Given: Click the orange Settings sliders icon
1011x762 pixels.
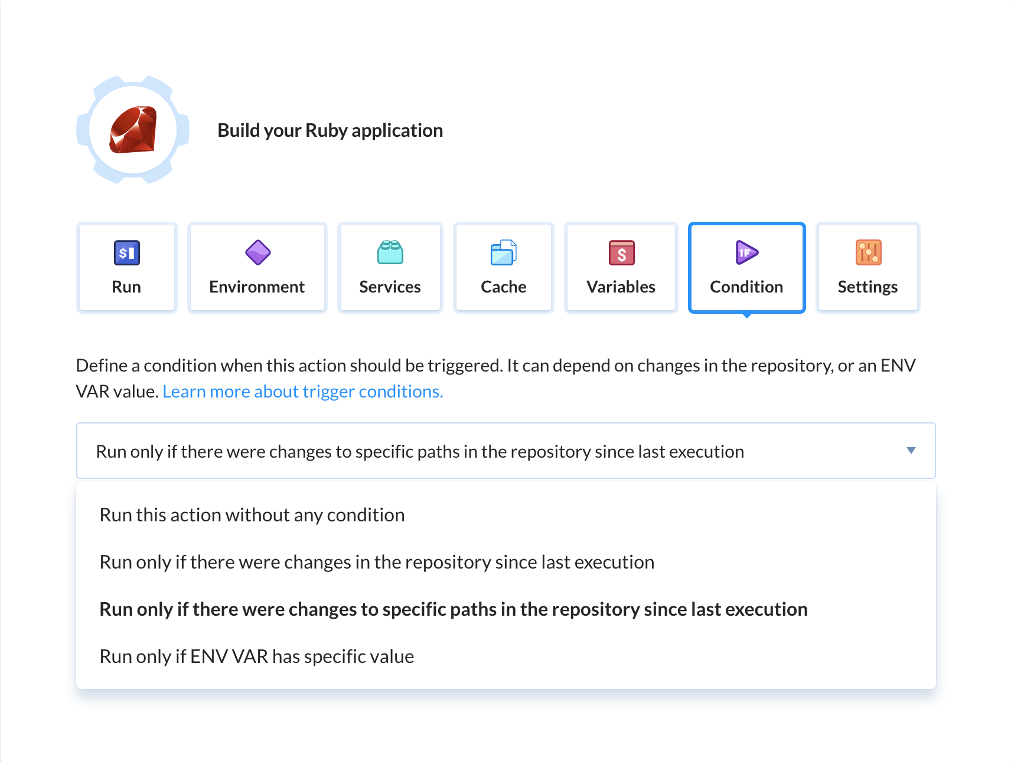Looking at the screenshot, I should coord(868,253).
